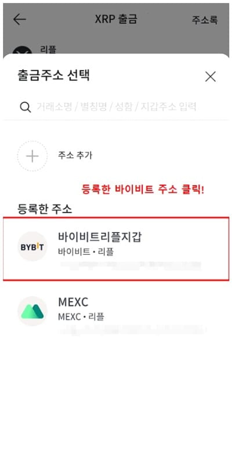Screen dimensions: 232x464
Task: Tap the red 등록한 바이비트 주소 클릭 annotation
Action: [143, 189]
